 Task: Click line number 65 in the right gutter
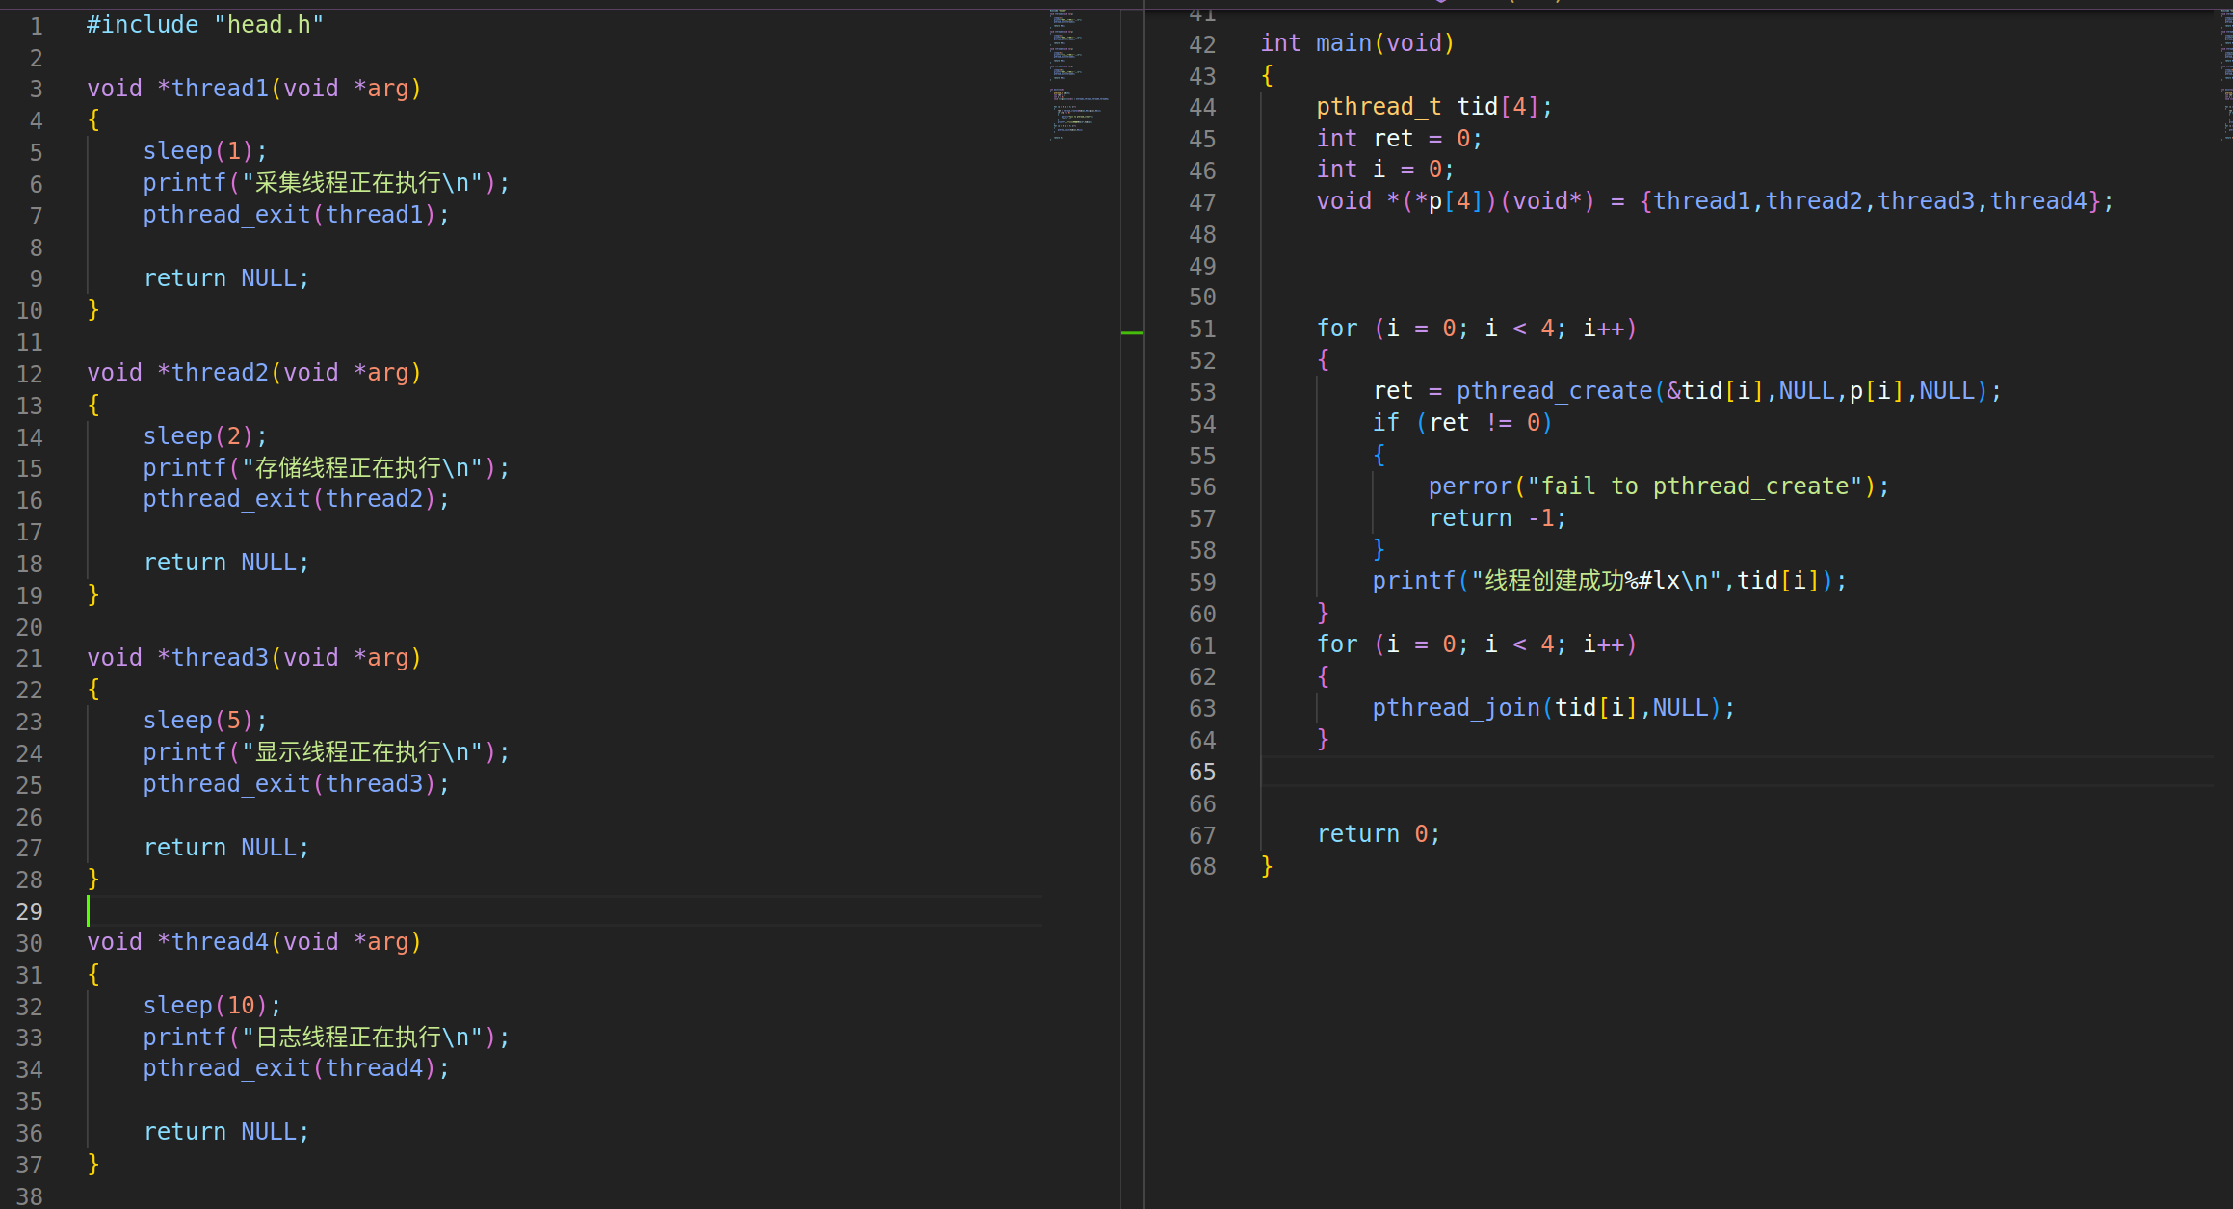[x=1201, y=773]
